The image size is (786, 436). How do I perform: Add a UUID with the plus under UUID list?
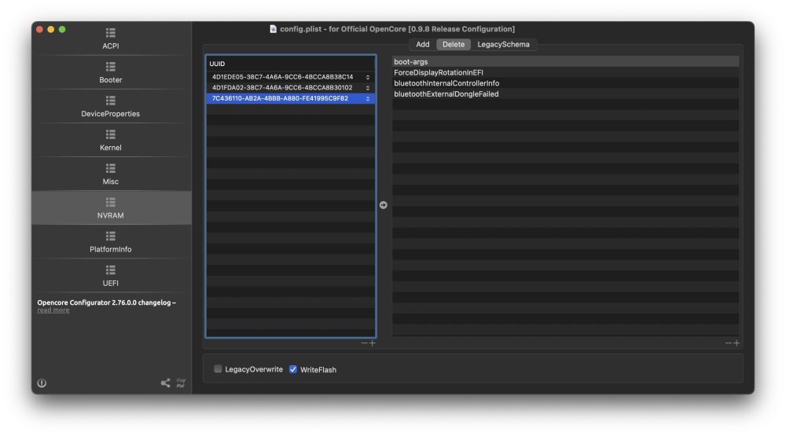click(372, 343)
